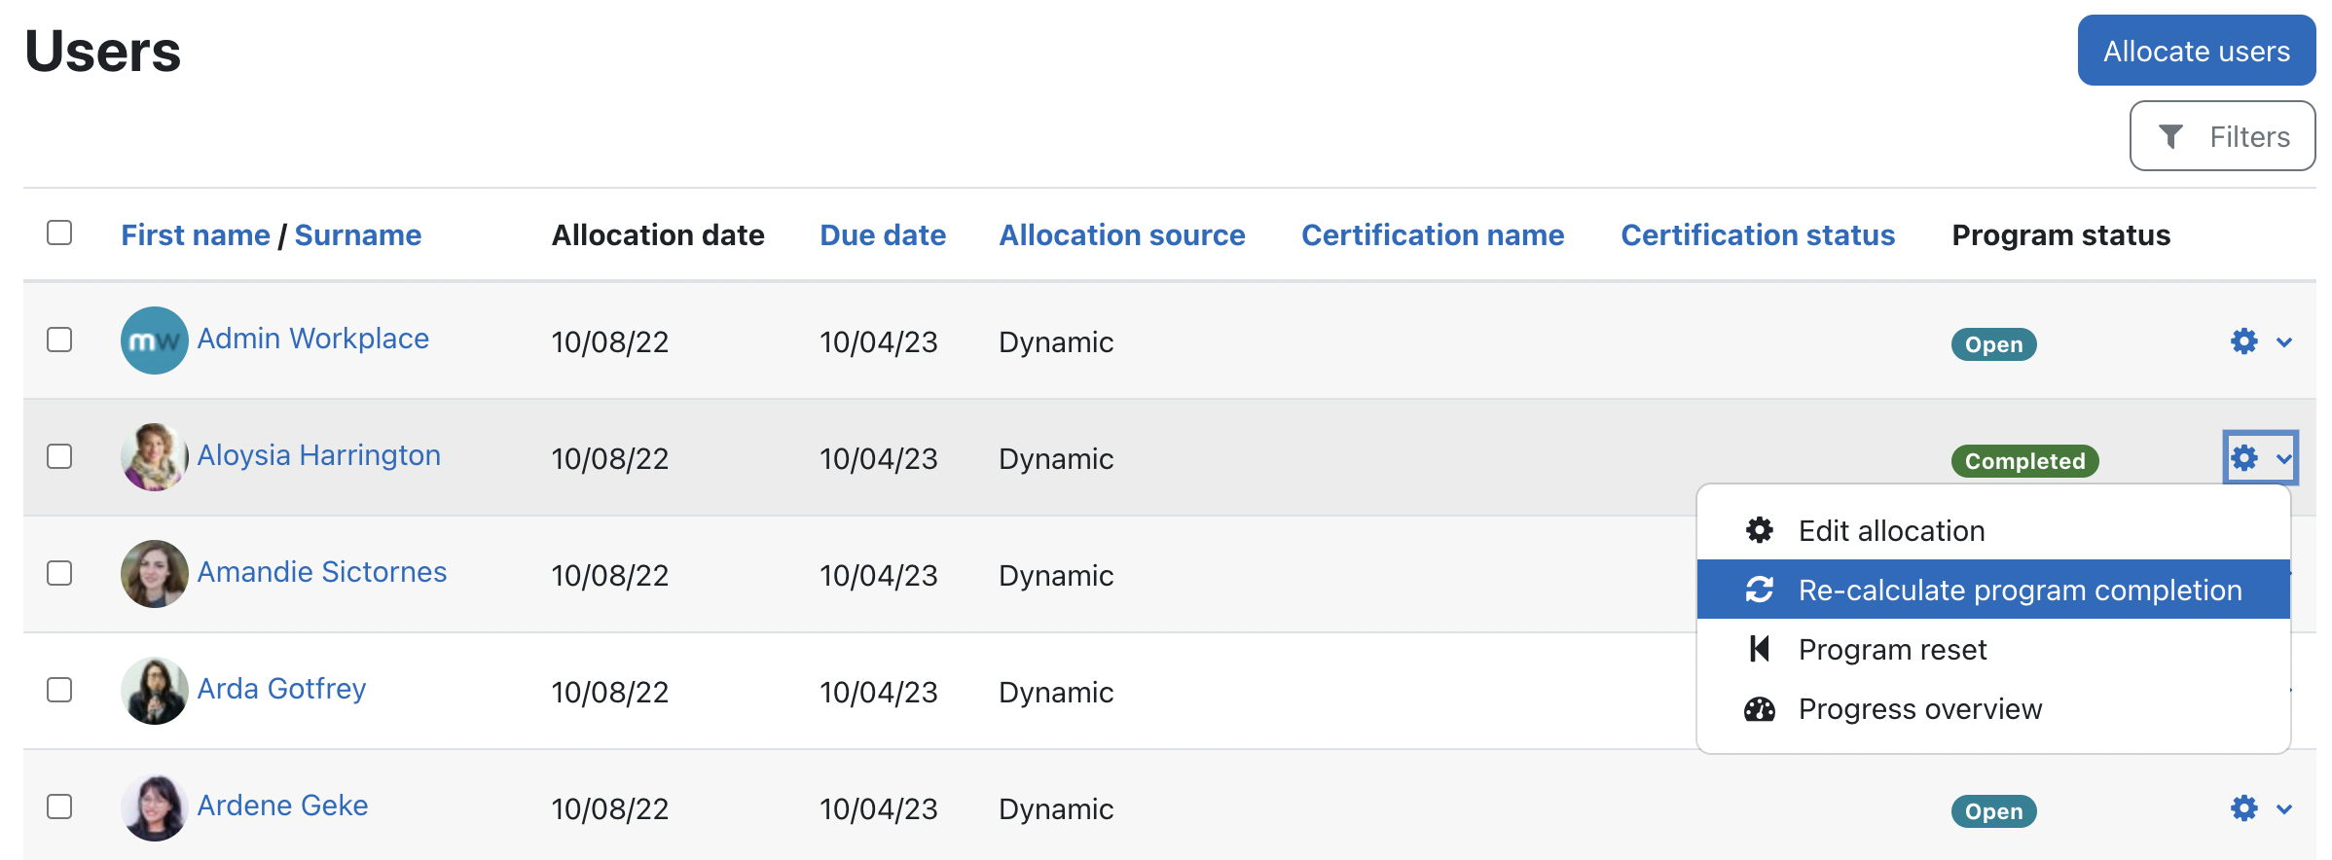The image size is (2332, 860).
Task: Click Admin Workplace's avatar icon
Action: [154, 340]
